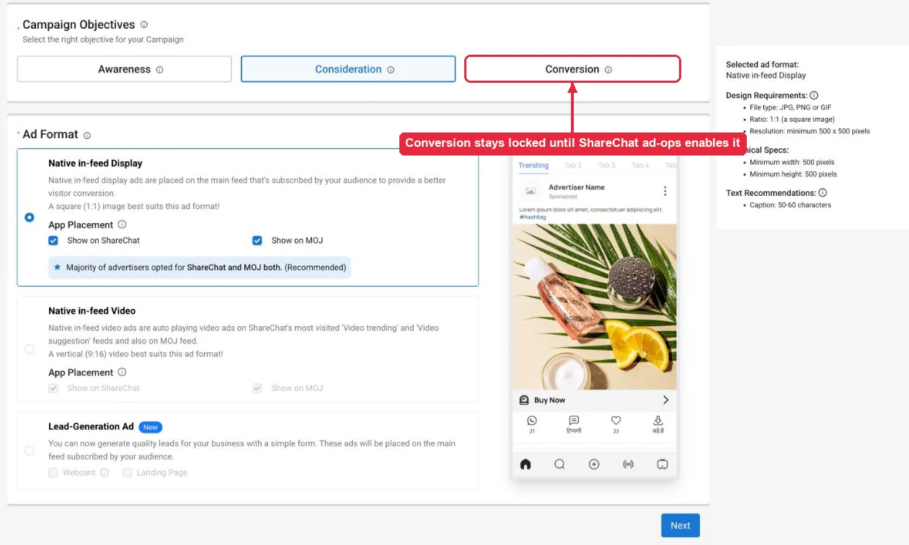
Task: Click 'Native in-feed Video' heading
Action: pos(92,311)
